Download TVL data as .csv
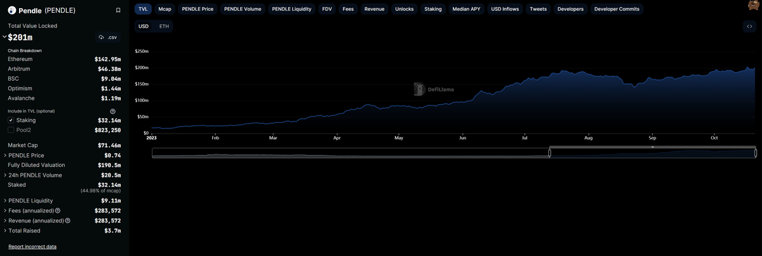 coord(108,37)
